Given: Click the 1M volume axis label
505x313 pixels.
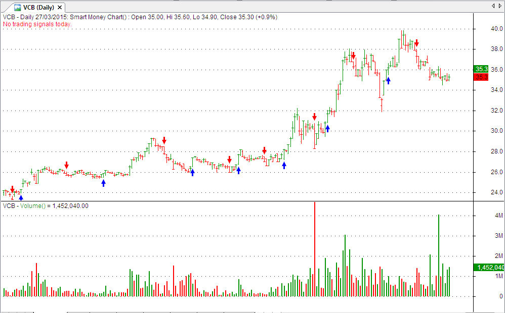Looking at the screenshot, I should pyautogui.click(x=499, y=276).
